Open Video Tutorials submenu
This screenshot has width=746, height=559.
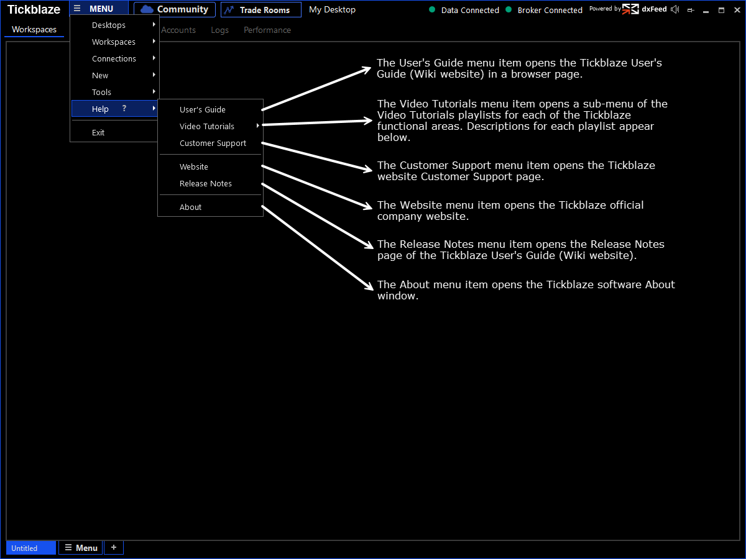click(211, 126)
